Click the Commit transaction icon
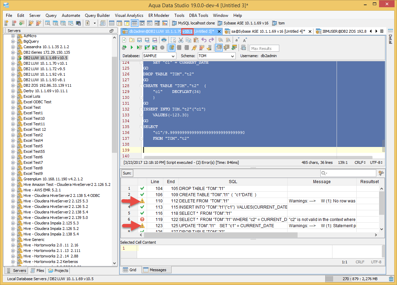This screenshot has width=397, height=285. coord(179,47)
